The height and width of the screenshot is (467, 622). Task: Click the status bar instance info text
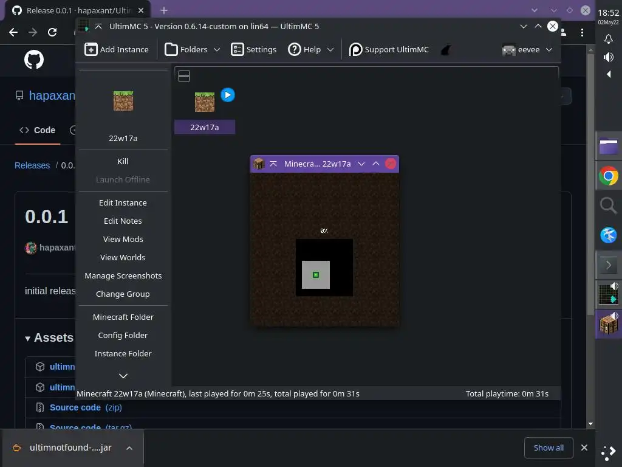[x=218, y=393]
